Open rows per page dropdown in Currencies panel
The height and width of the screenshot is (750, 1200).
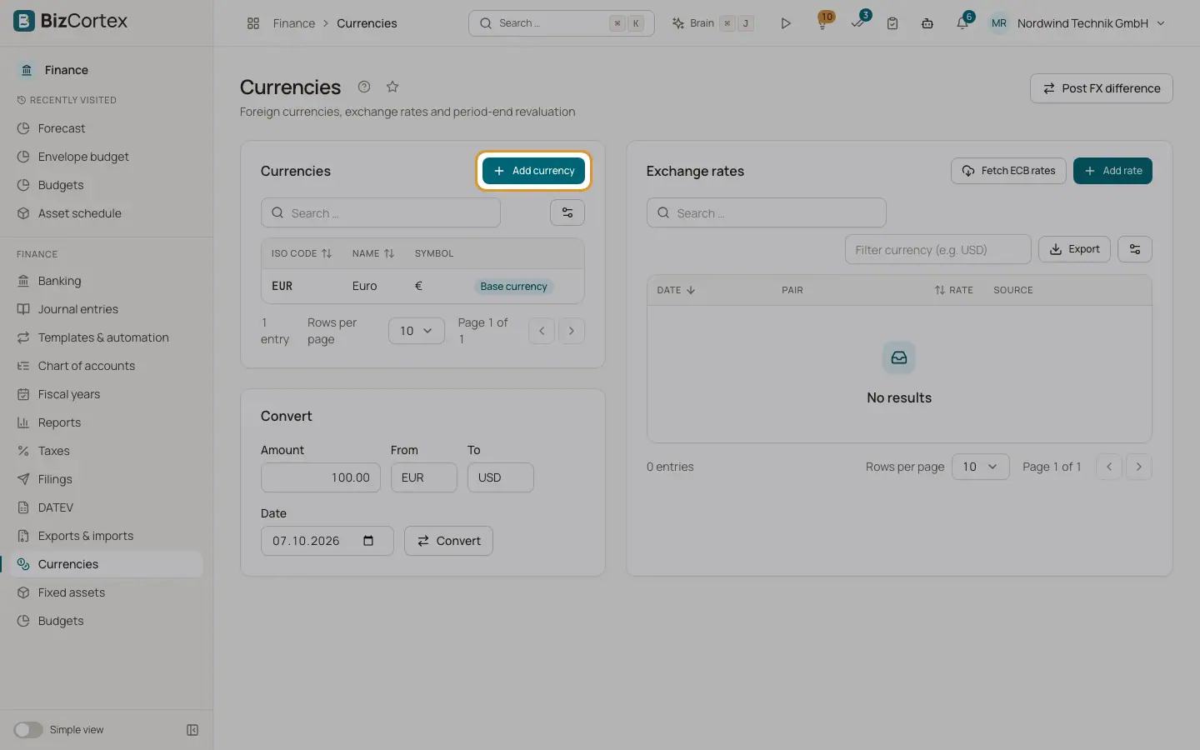(417, 331)
